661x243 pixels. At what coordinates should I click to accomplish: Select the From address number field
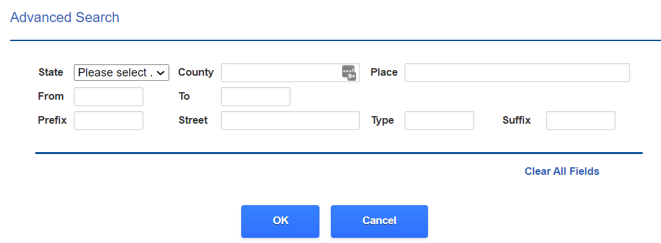(109, 97)
